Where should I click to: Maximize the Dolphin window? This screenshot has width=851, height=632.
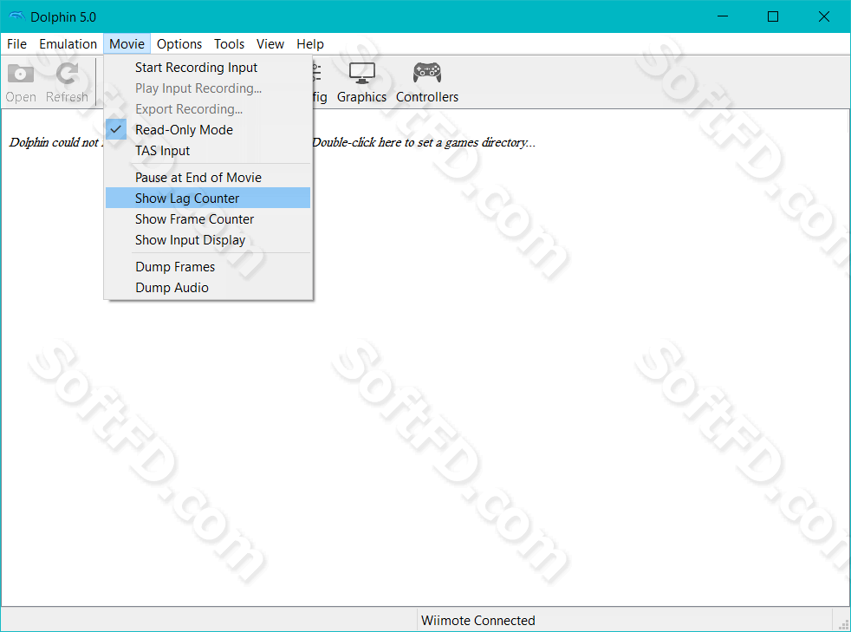[773, 16]
